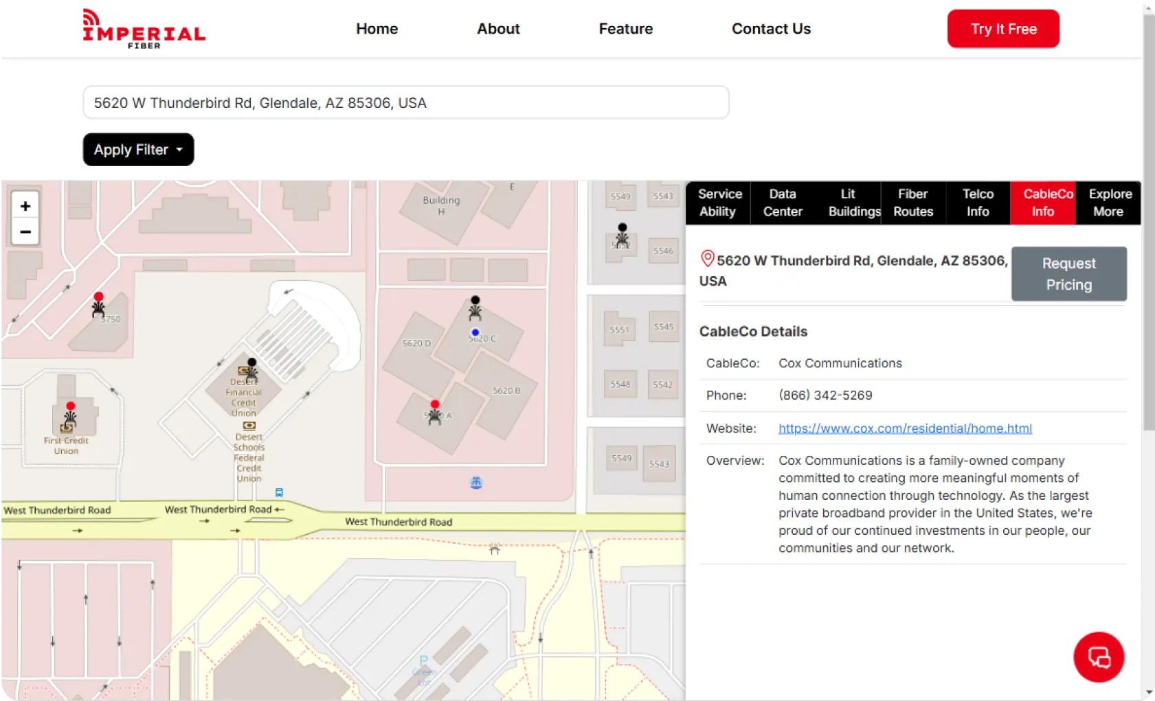Zoom in on the map
The image size is (1155, 701).
25,206
